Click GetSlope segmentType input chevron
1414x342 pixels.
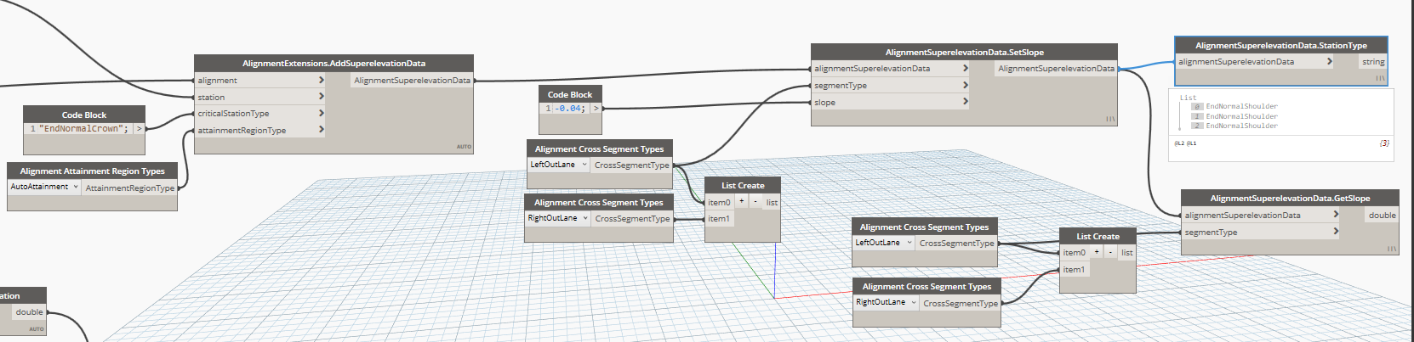(x=1336, y=232)
